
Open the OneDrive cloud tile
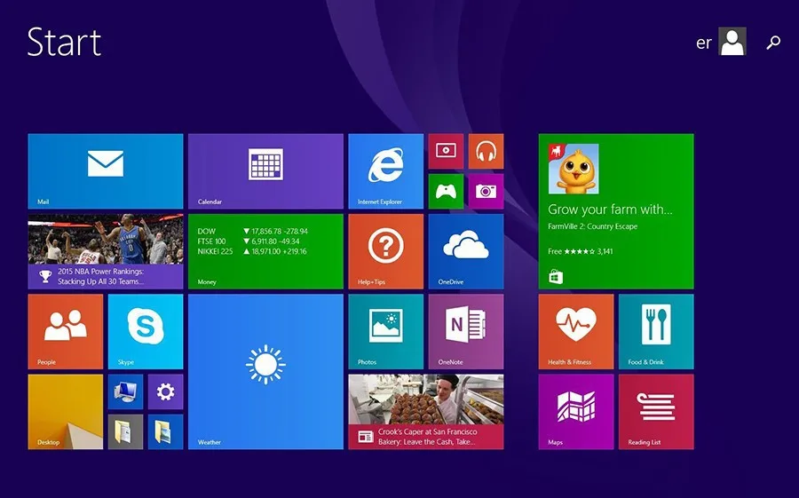pos(465,251)
